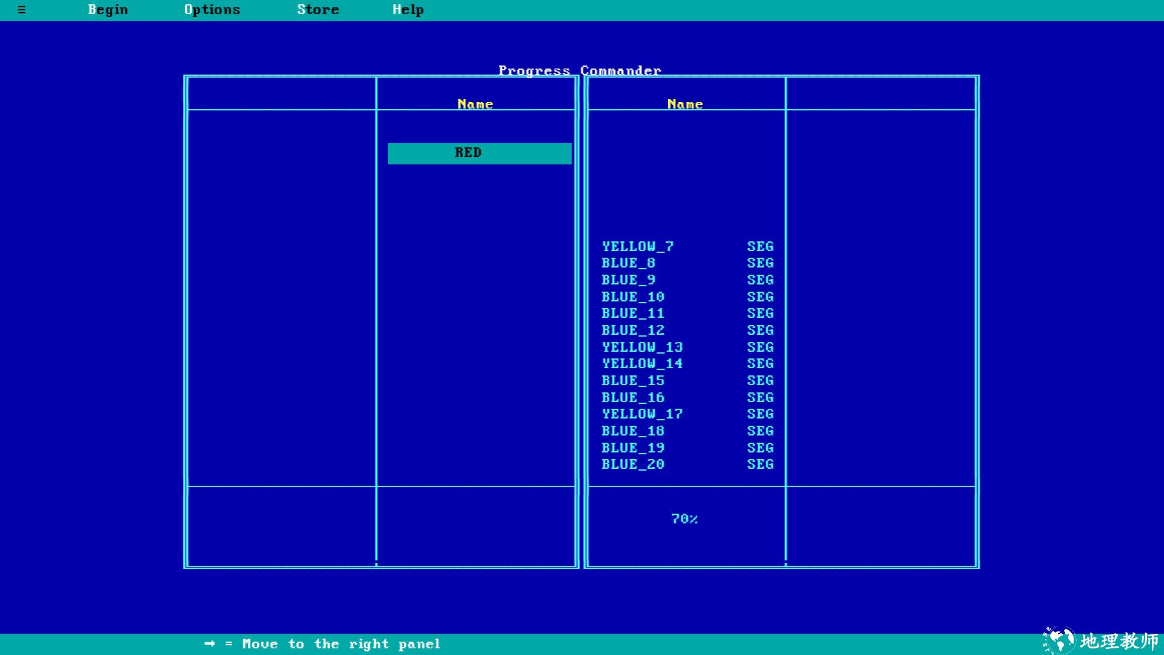
Task: Open the Options menu
Action: click(212, 10)
